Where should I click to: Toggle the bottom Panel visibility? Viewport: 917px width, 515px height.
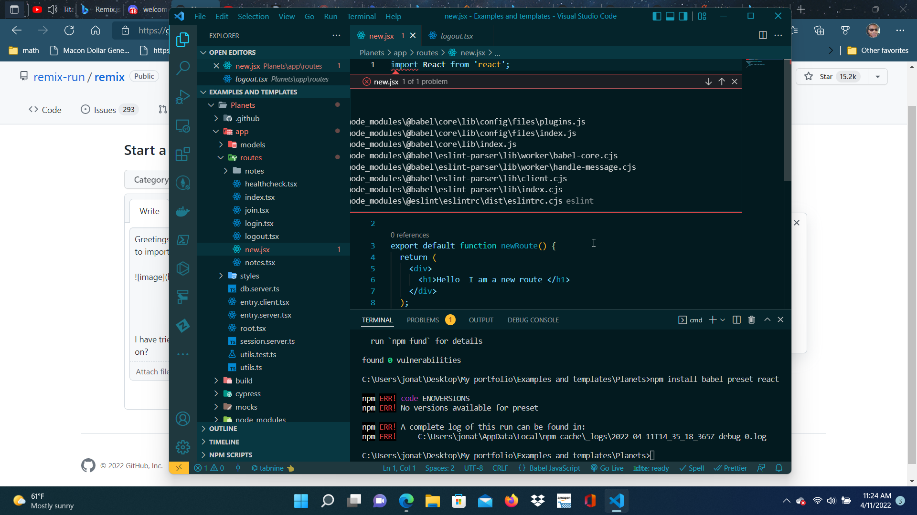pyautogui.click(x=670, y=16)
